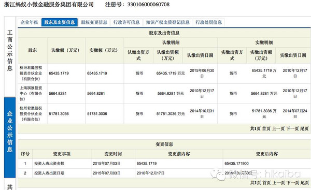Click 首页 under the 变更信息 table
This screenshot has height=190, width=311.
click(266, 183)
